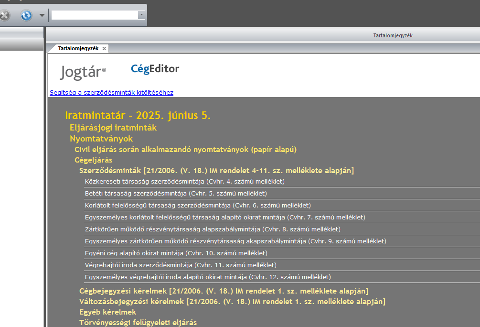Click the gray stop loading icon
480x327 pixels.
(x=4, y=15)
